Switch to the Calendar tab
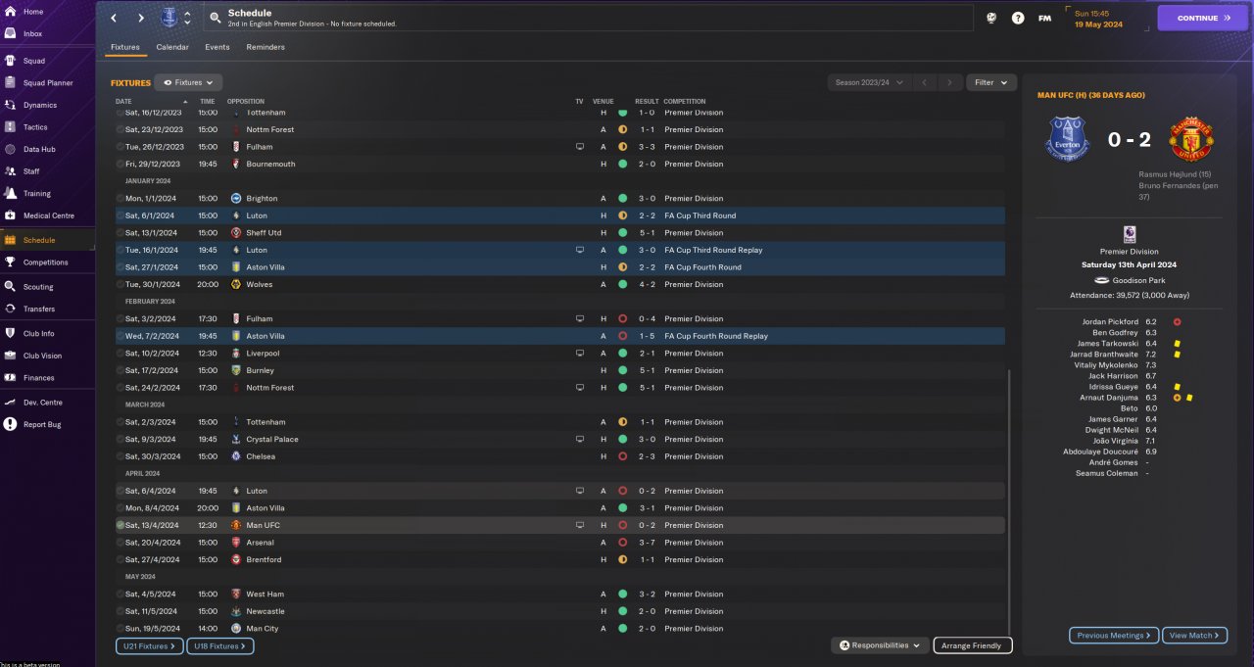This screenshot has width=1254, height=667. (172, 47)
